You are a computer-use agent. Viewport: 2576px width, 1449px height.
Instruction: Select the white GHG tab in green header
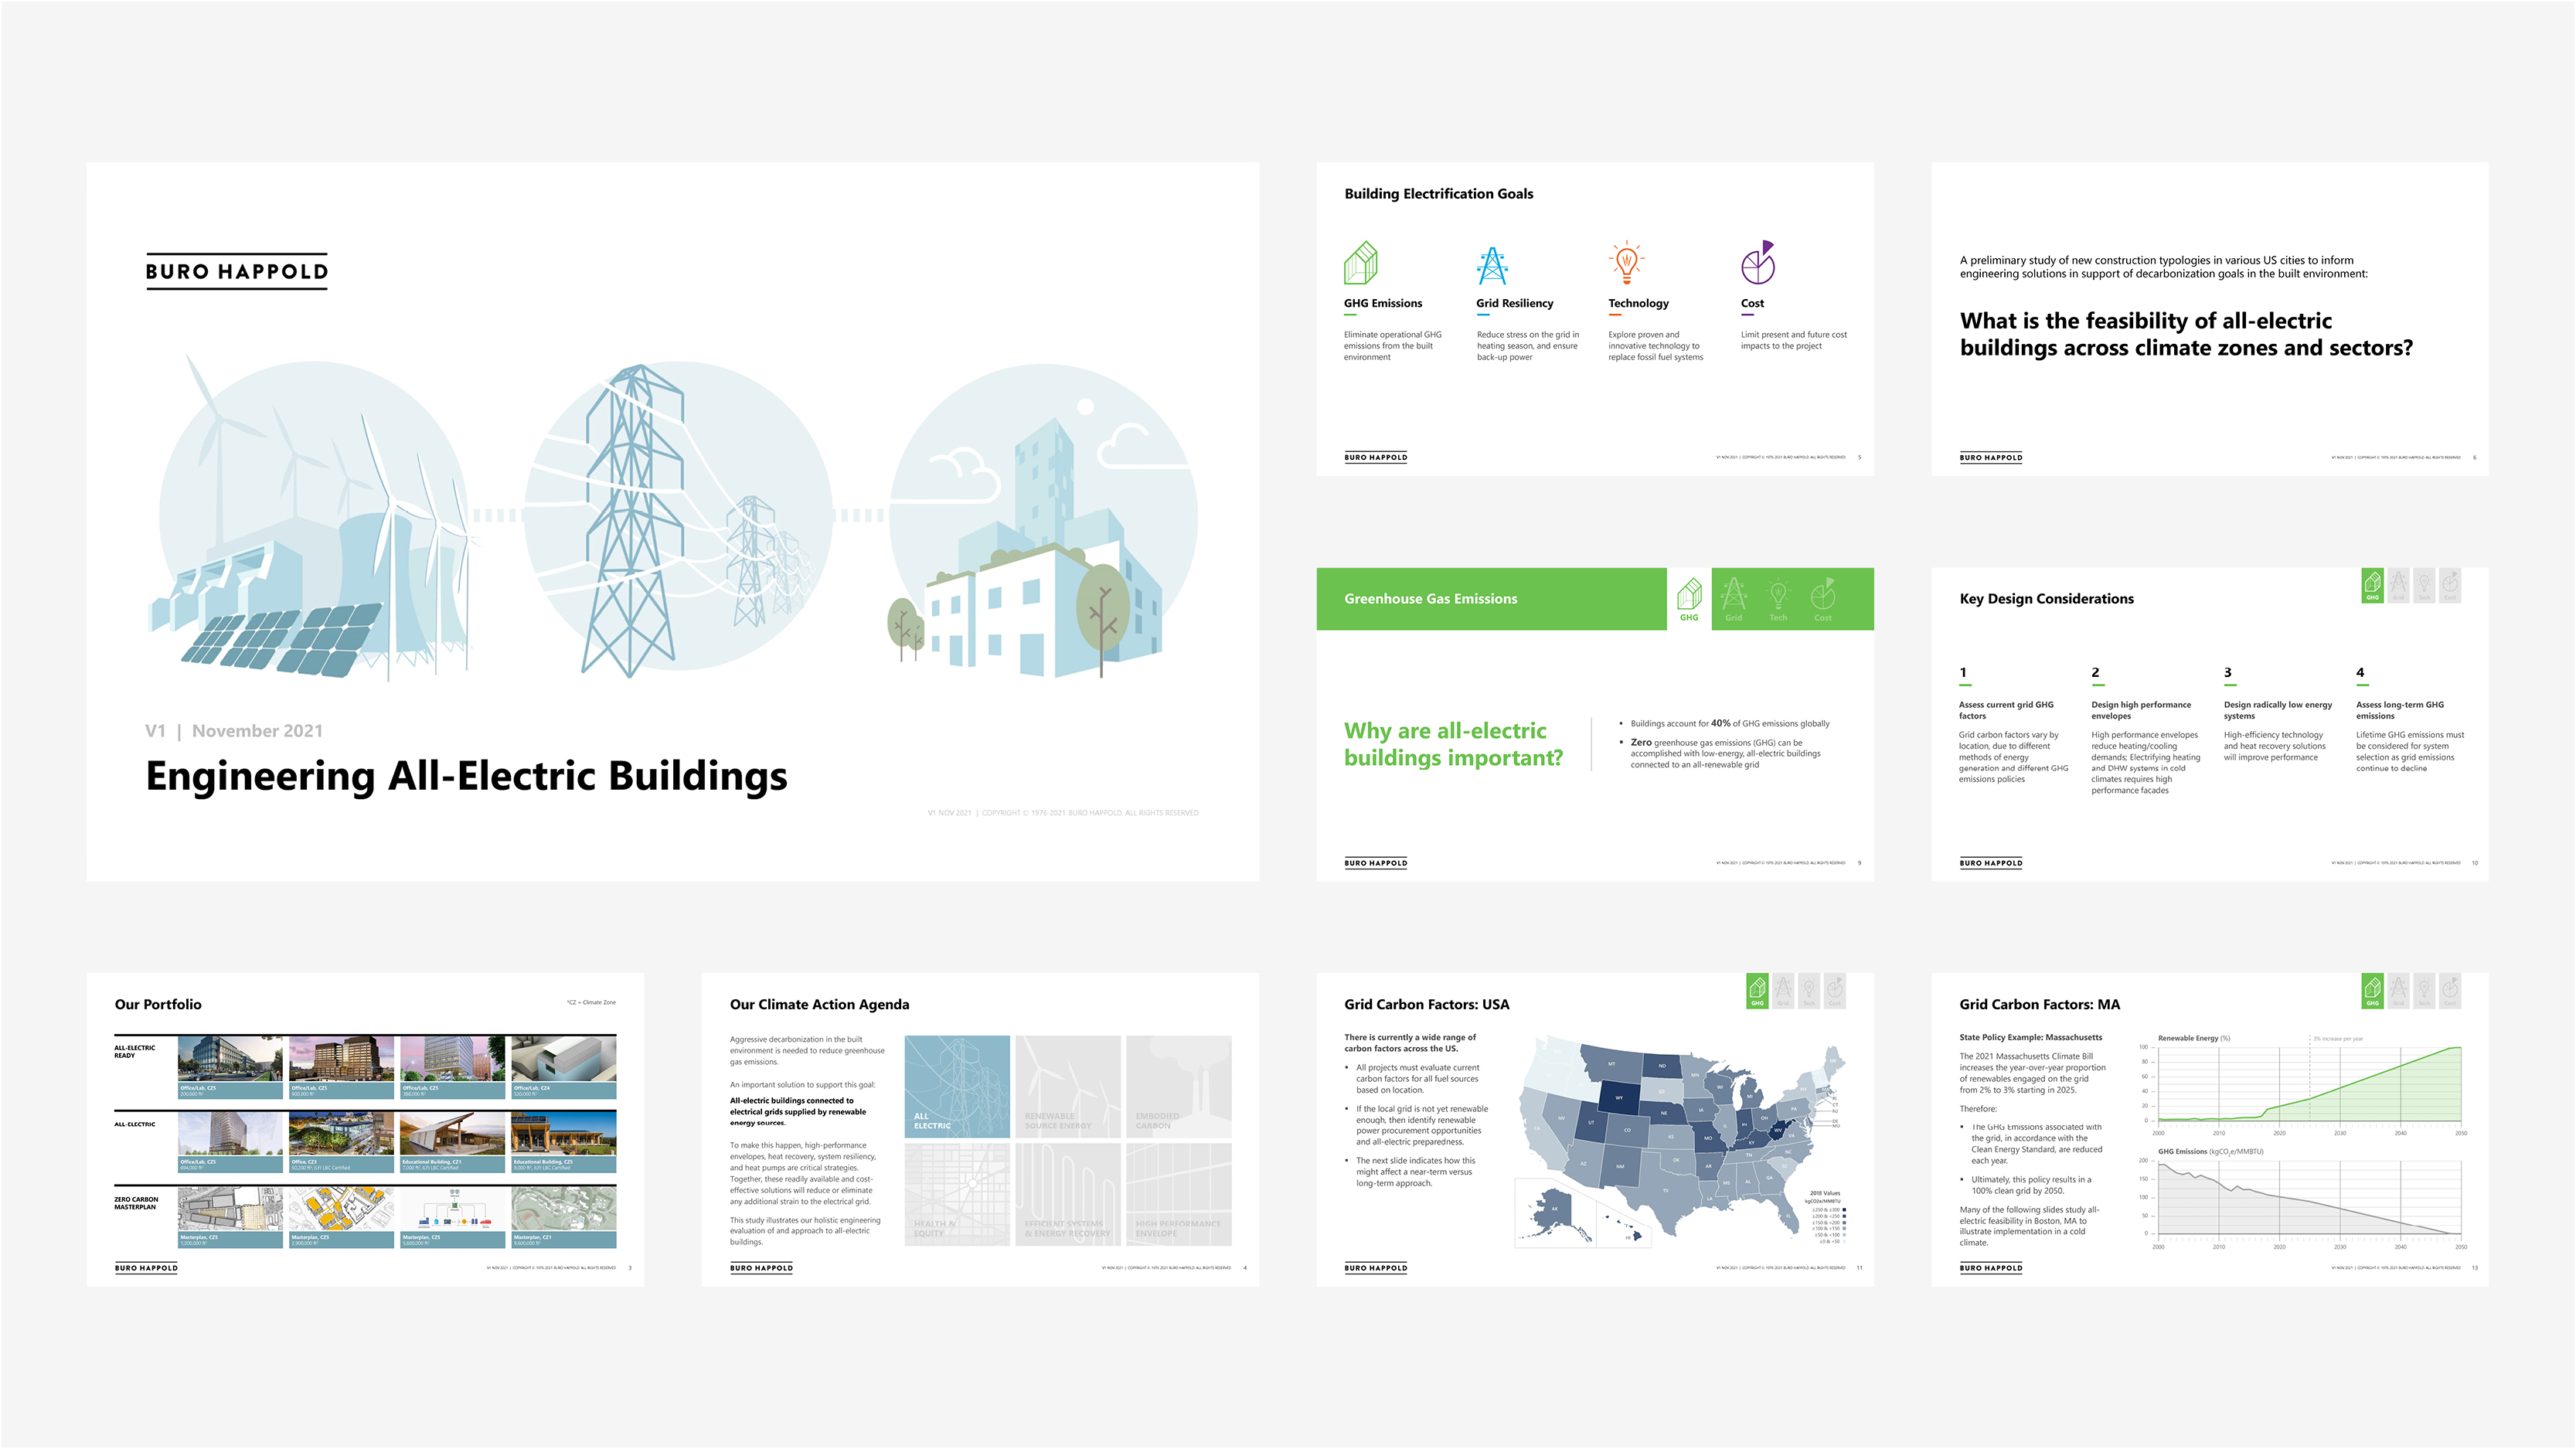tap(1689, 599)
